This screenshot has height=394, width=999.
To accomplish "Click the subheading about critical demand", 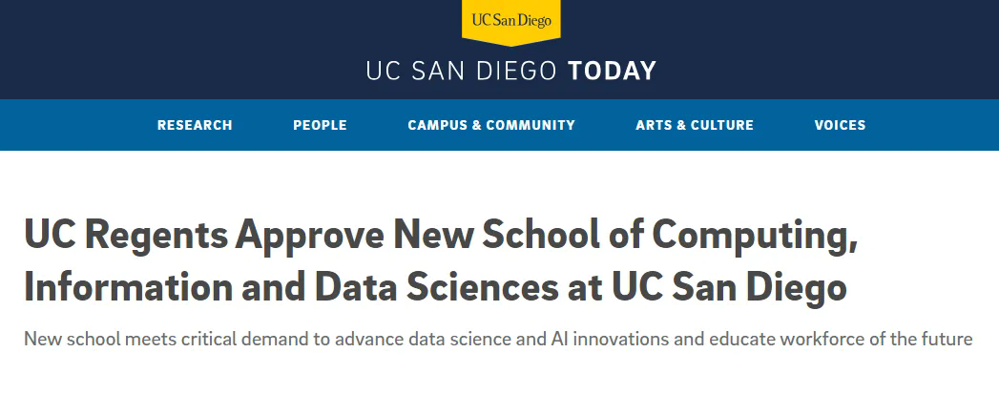I will pos(498,339).
